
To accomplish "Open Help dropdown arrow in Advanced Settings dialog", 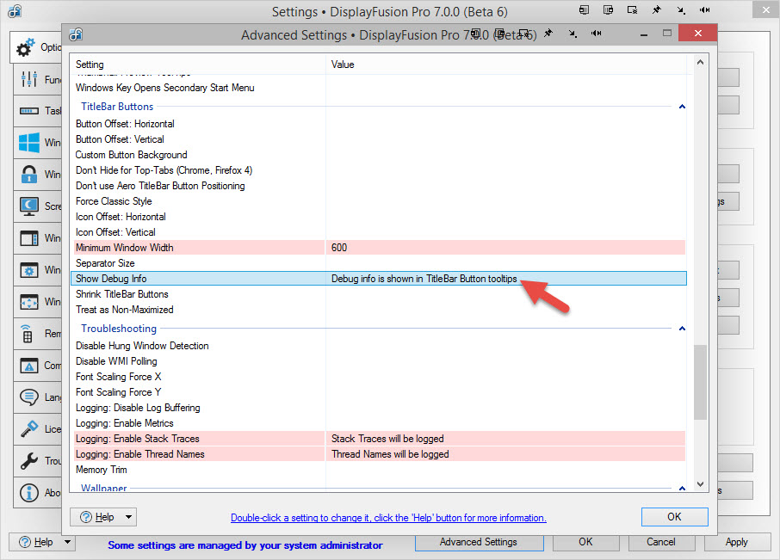I will pyautogui.click(x=129, y=517).
